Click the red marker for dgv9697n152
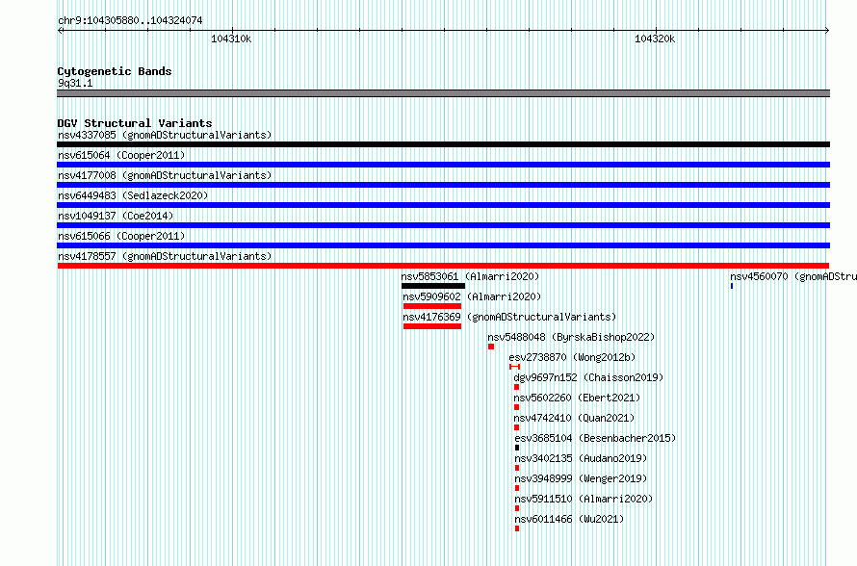This screenshot has width=857, height=566. coord(516,387)
